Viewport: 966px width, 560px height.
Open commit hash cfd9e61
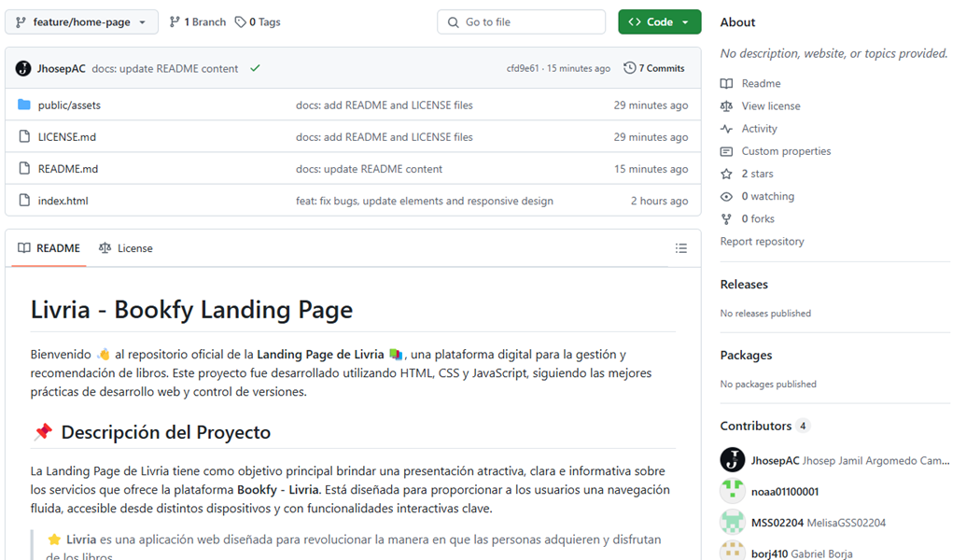point(523,68)
